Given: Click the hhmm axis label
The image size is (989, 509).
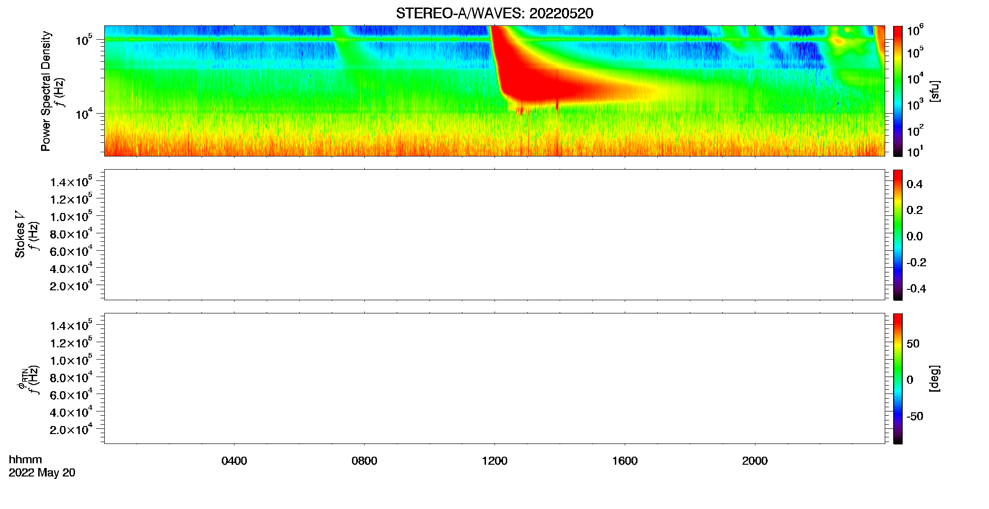Looking at the screenshot, I should coord(25,460).
